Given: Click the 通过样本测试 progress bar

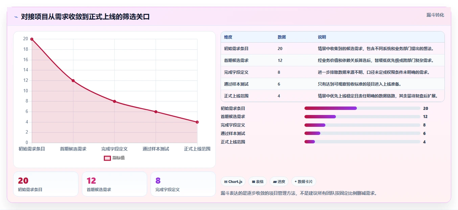Looking at the screenshot, I should pos(362,134).
